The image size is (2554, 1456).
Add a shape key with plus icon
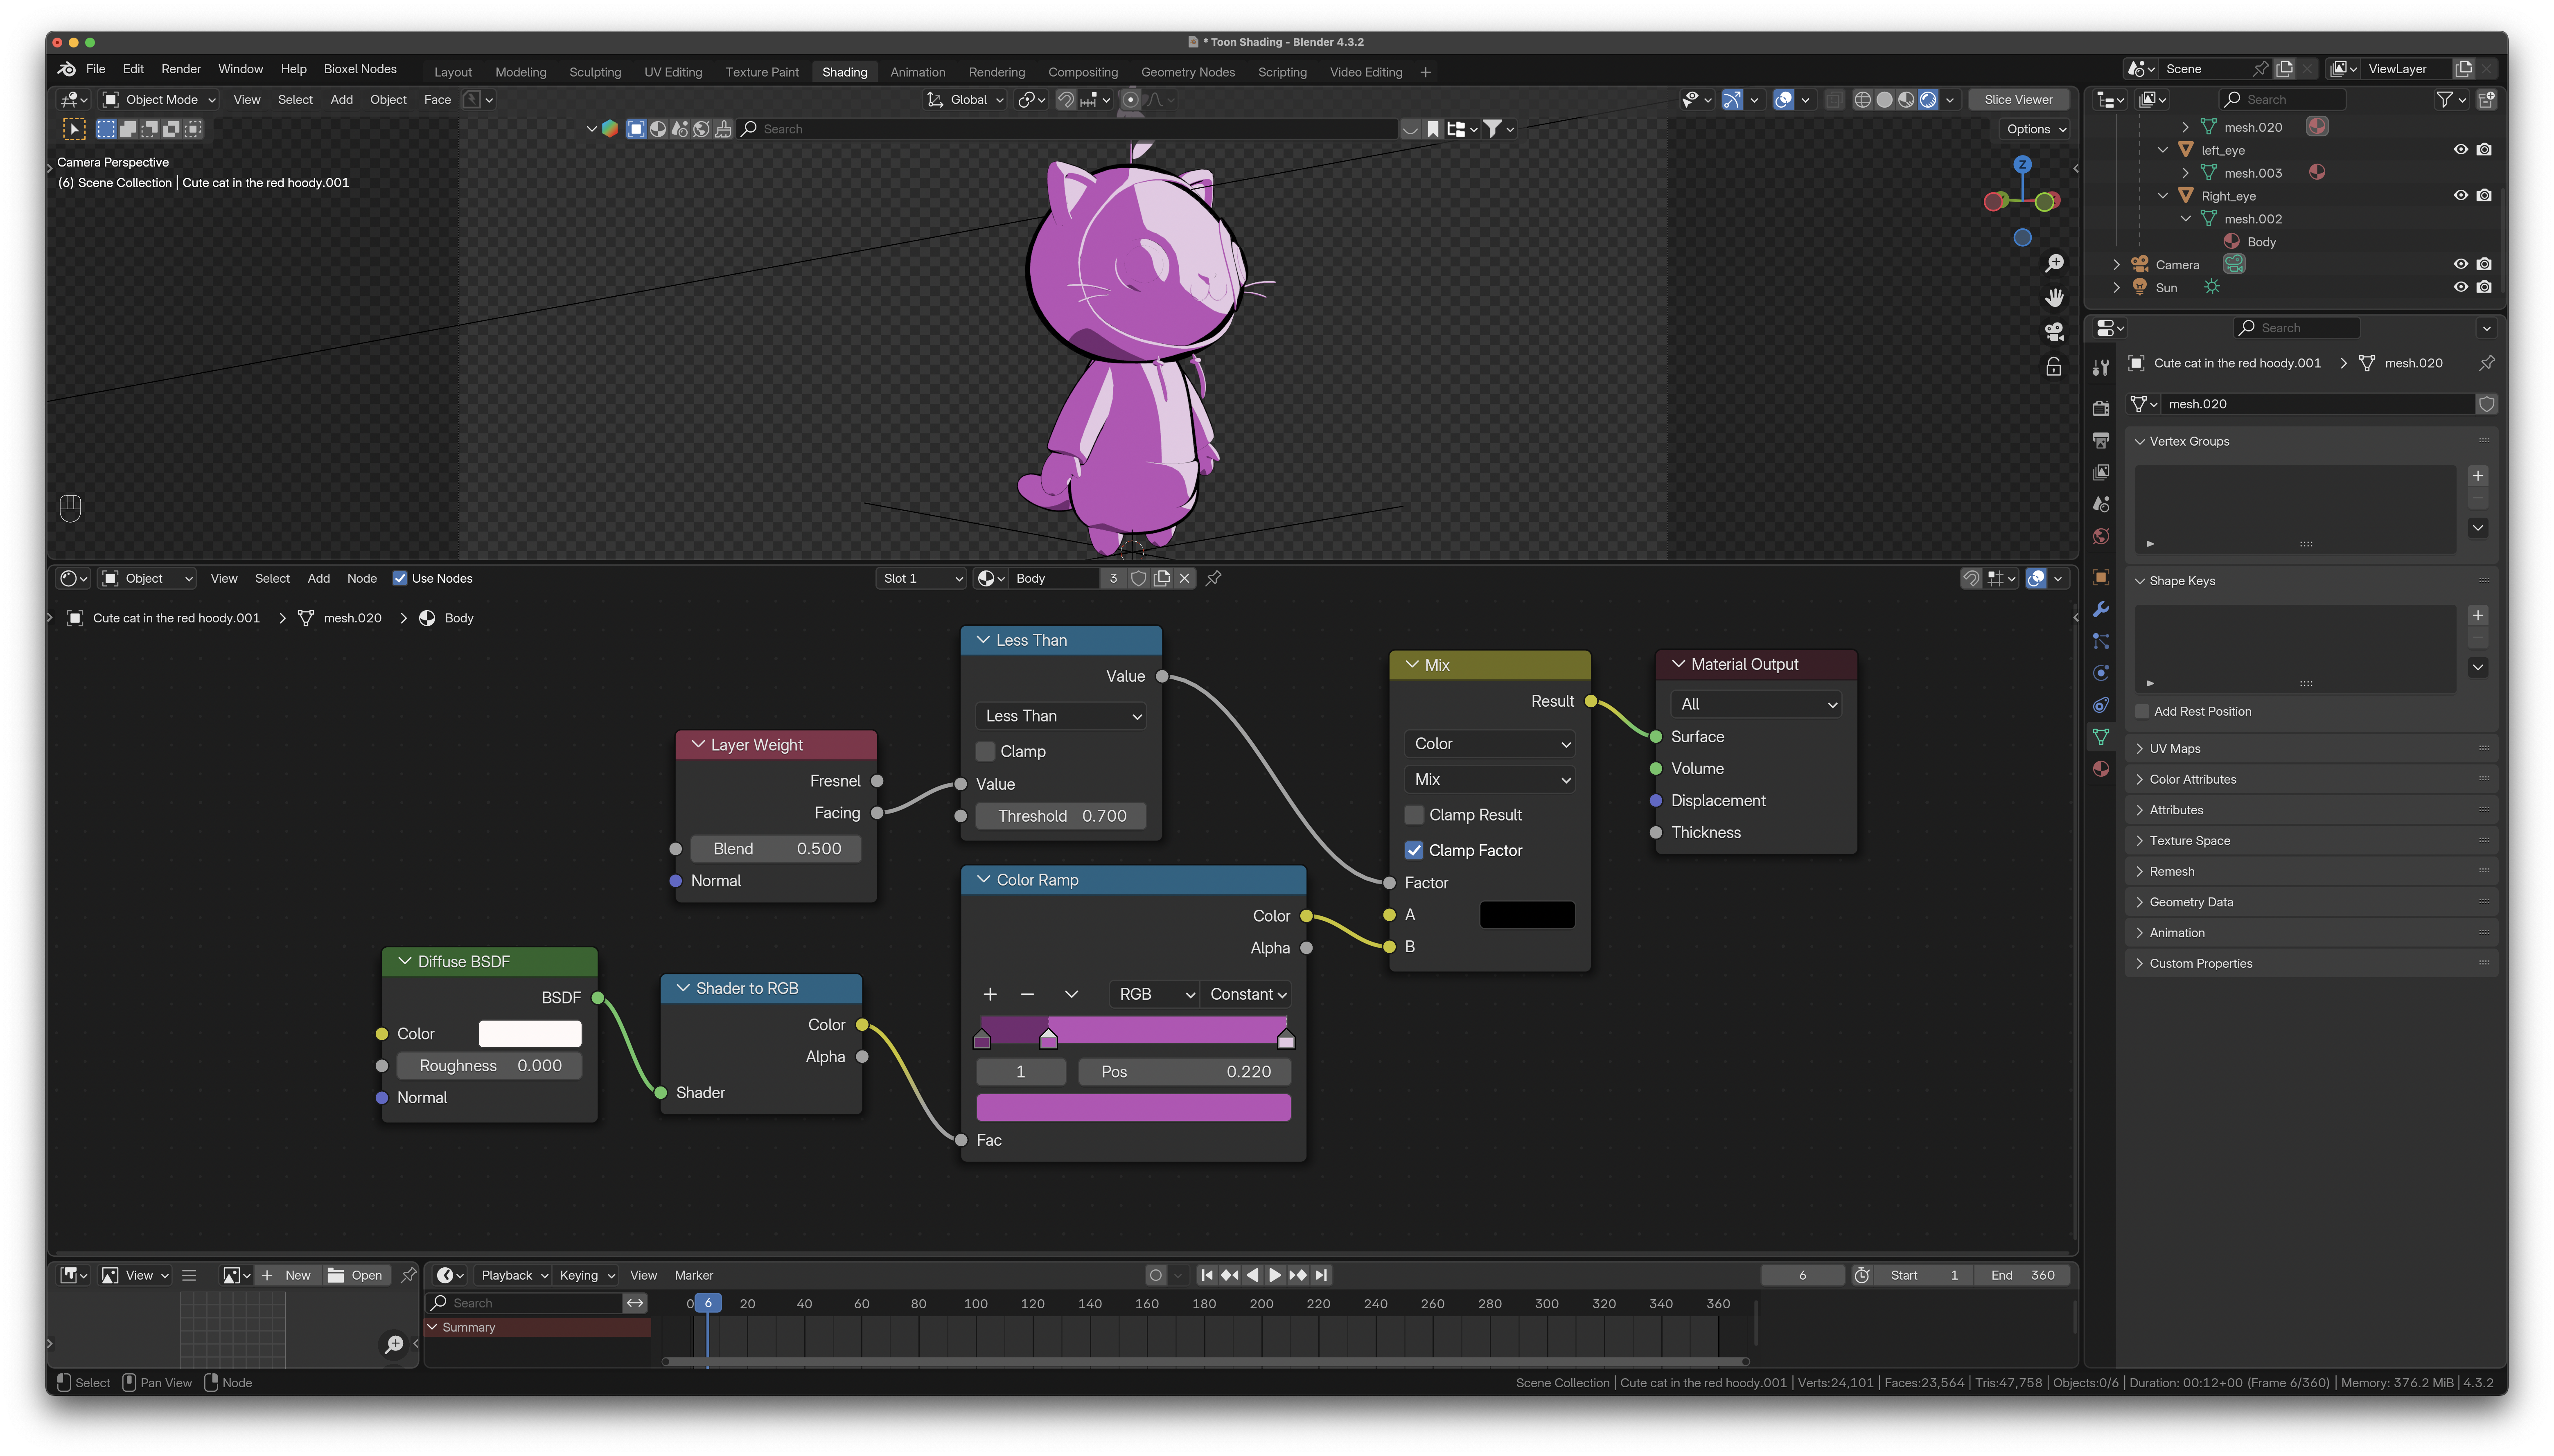[2478, 615]
